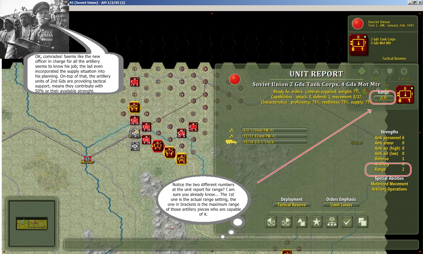Select the 15-3 red unit on the map
This screenshot has height=254, width=423.
[193, 127]
